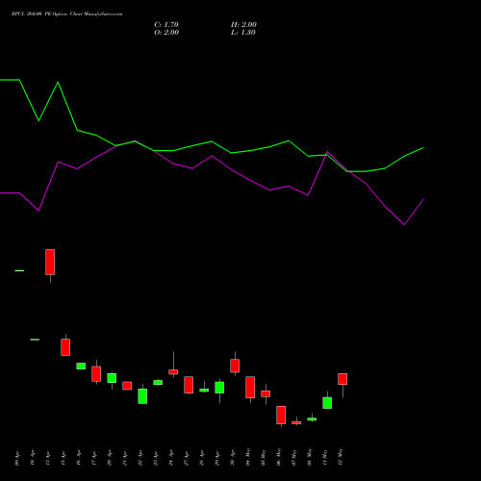Click the green line's peak near 15 Apr
Viewport: 481px width, 481px height.
(58, 83)
